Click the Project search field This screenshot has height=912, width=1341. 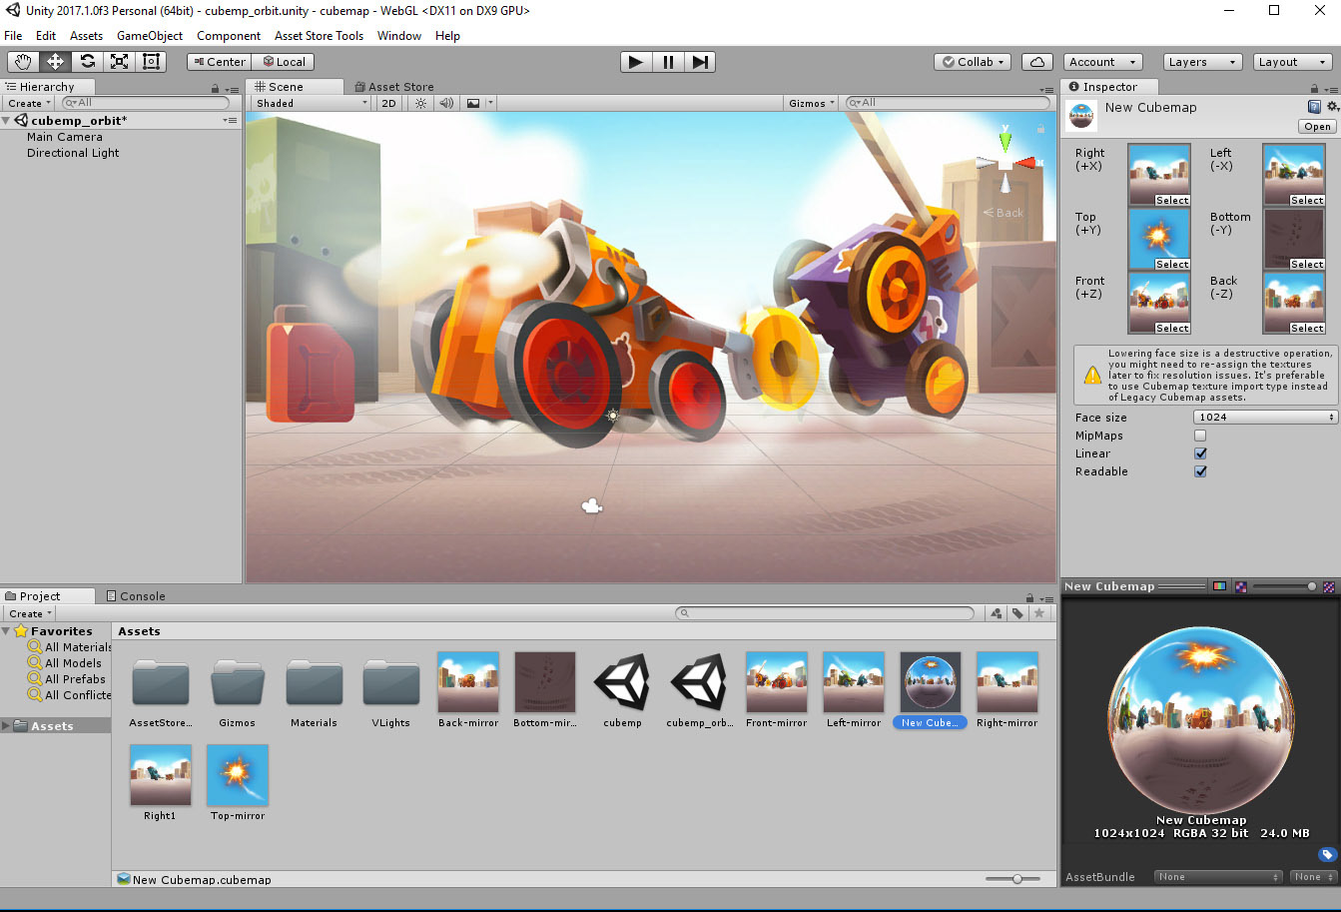(x=825, y=613)
